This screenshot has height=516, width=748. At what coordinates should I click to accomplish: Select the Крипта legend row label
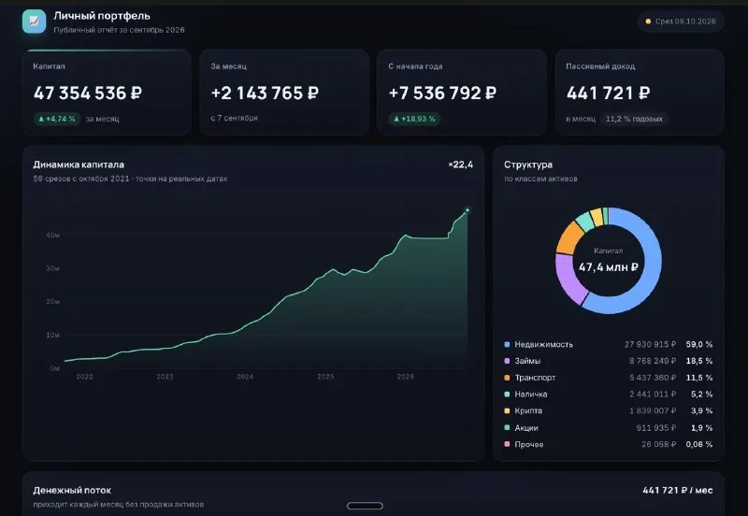pos(528,411)
